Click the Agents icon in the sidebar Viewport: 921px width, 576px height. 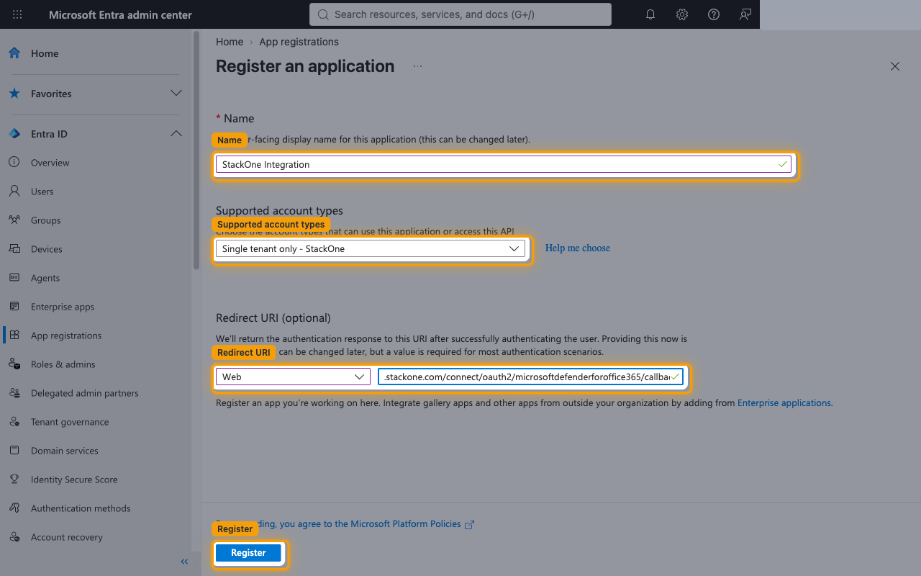click(14, 278)
